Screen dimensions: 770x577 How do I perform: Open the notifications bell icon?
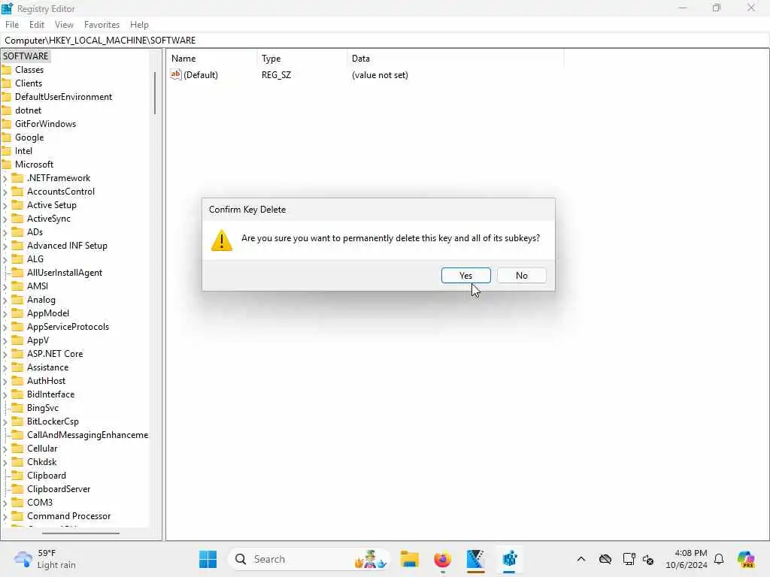click(x=719, y=559)
